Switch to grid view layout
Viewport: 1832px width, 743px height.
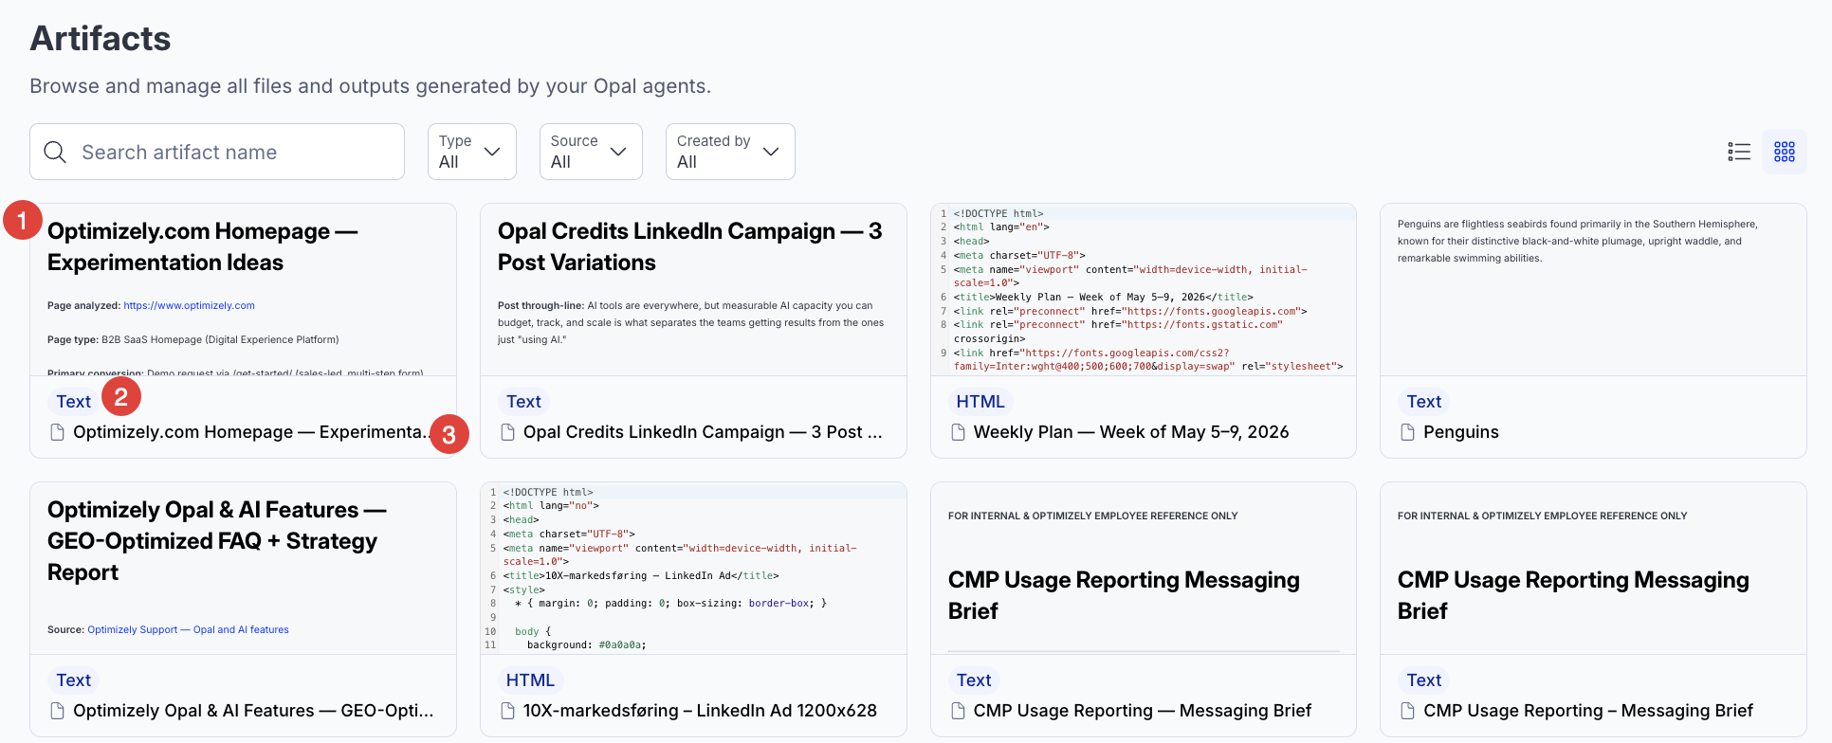[1785, 152]
